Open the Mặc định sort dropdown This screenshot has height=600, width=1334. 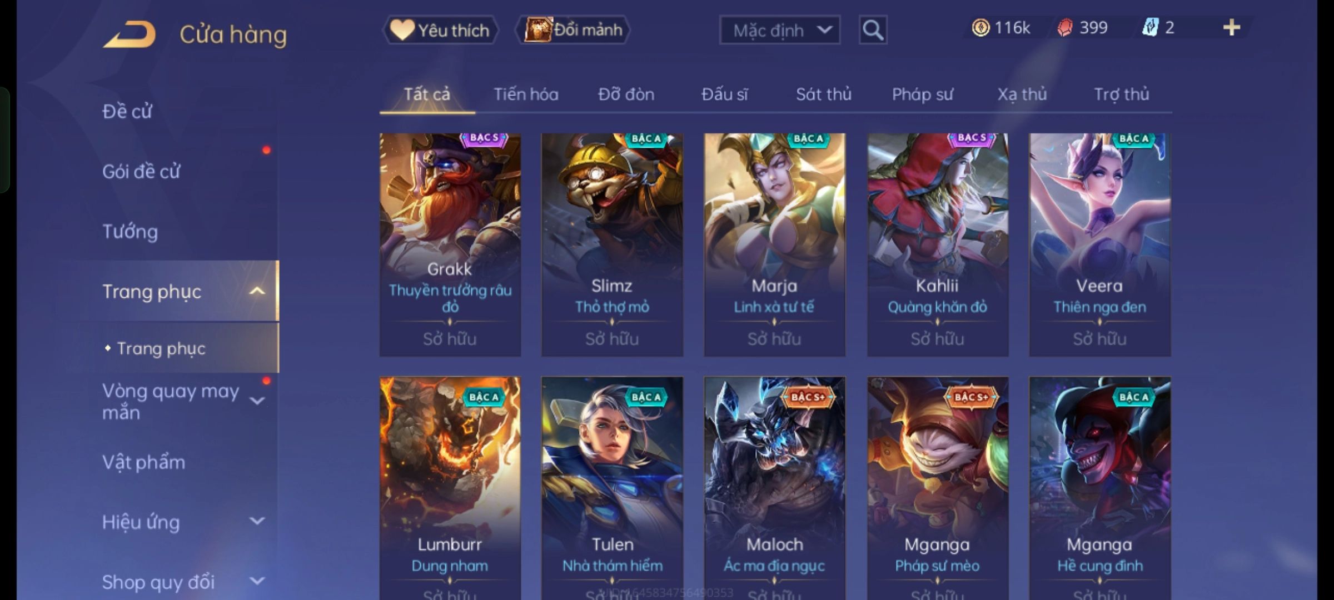pos(779,30)
